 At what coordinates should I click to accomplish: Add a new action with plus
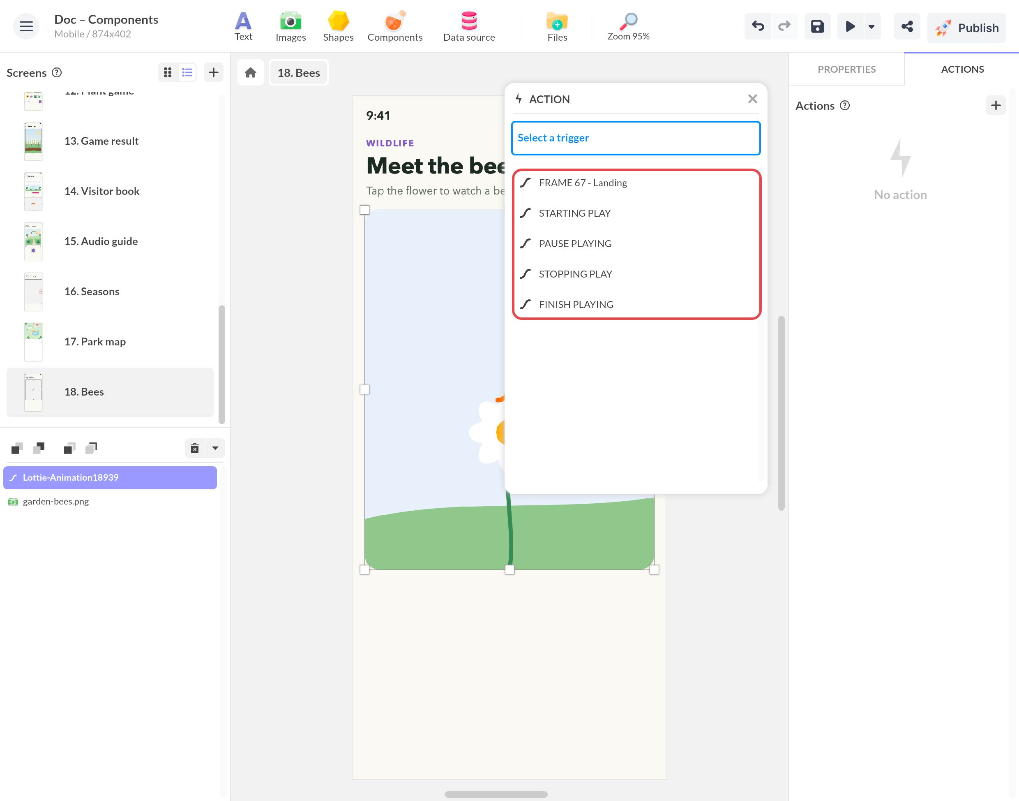tap(996, 106)
